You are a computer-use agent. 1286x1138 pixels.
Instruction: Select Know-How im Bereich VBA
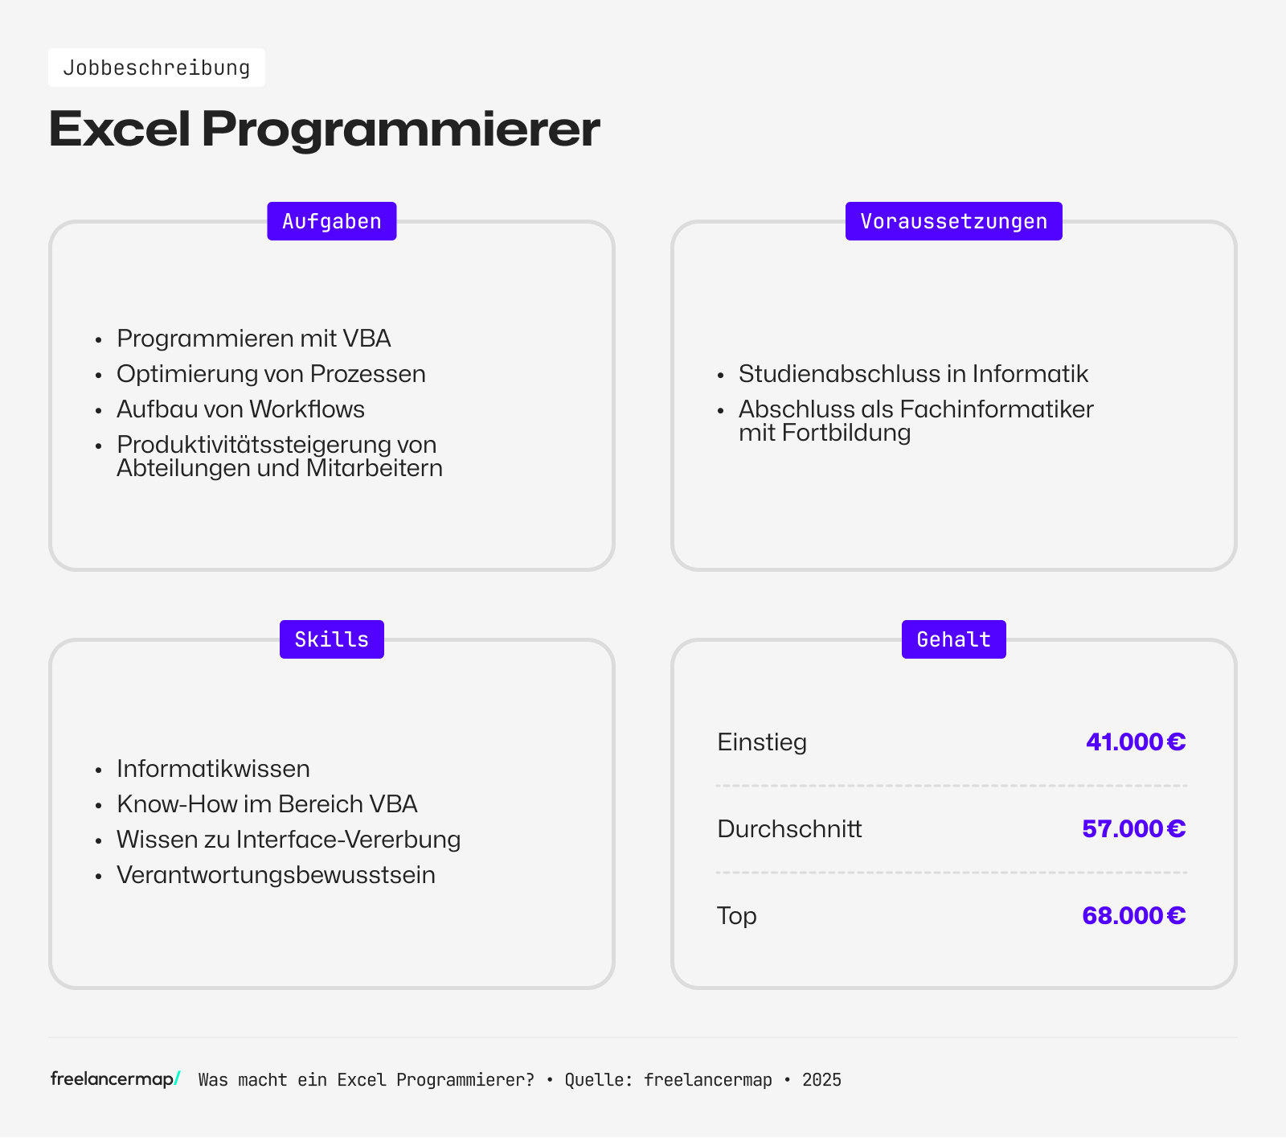[267, 804]
